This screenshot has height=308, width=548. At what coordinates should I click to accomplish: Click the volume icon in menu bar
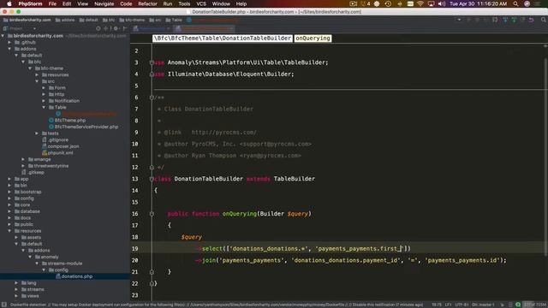(442, 3)
